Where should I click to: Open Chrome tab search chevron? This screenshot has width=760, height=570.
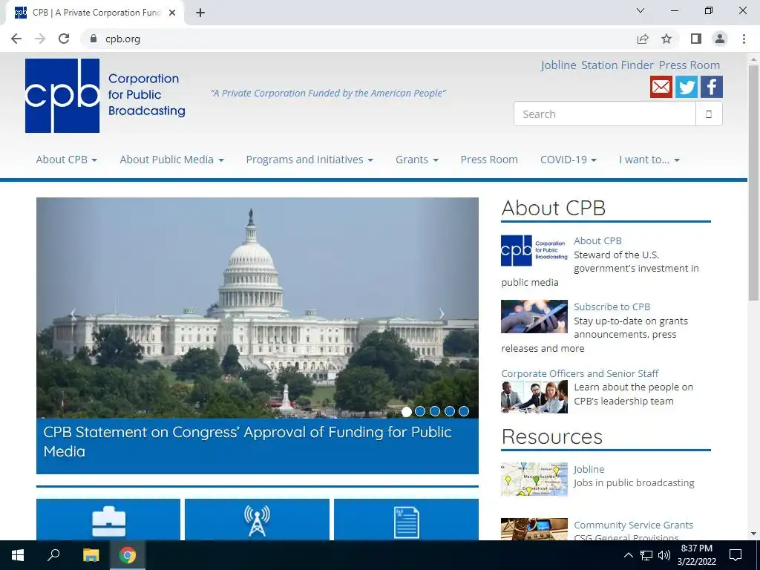[x=641, y=10]
